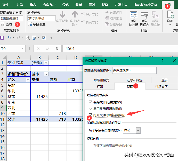Open Customize Quick Access Toolbar menu

pos(51,38)
